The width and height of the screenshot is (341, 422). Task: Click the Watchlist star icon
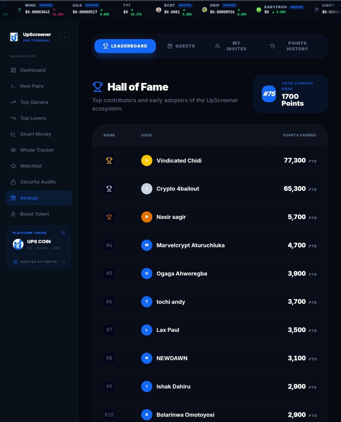pyautogui.click(x=13, y=166)
